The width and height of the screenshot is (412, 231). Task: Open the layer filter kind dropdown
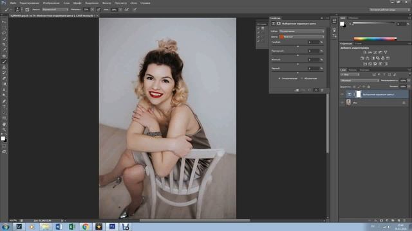tap(350, 74)
